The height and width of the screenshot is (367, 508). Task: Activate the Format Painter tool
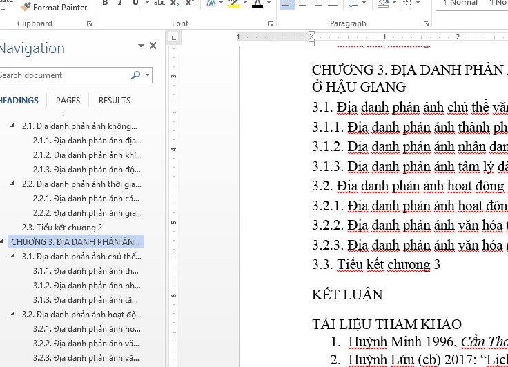[x=53, y=7]
